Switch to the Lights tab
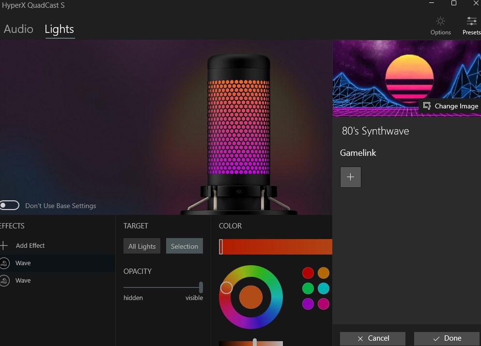Screen dimensions: 481x346 [60, 29]
